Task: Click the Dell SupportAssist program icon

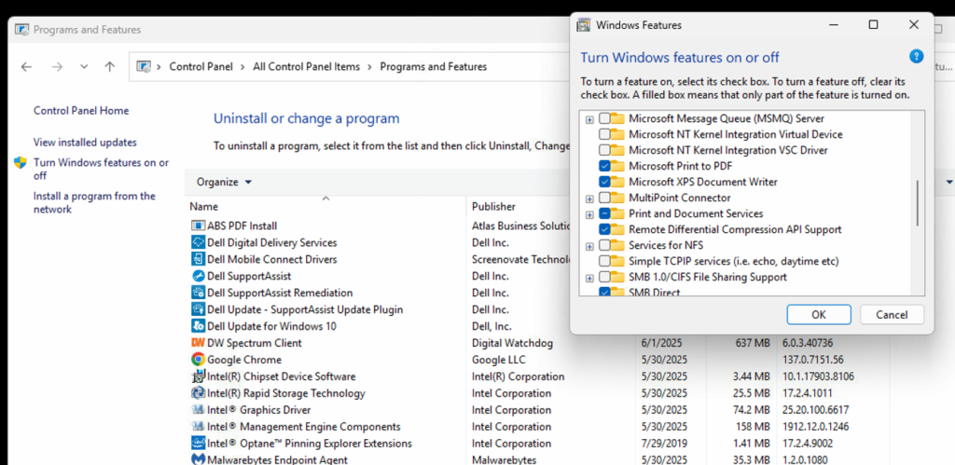Action: click(x=198, y=276)
